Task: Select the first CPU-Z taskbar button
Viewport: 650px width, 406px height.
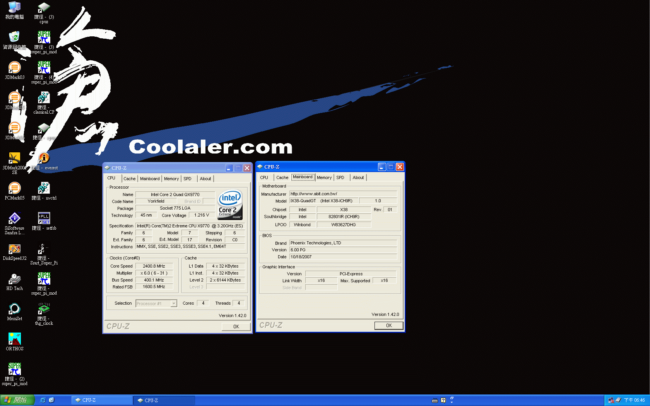Action: (x=103, y=400)
